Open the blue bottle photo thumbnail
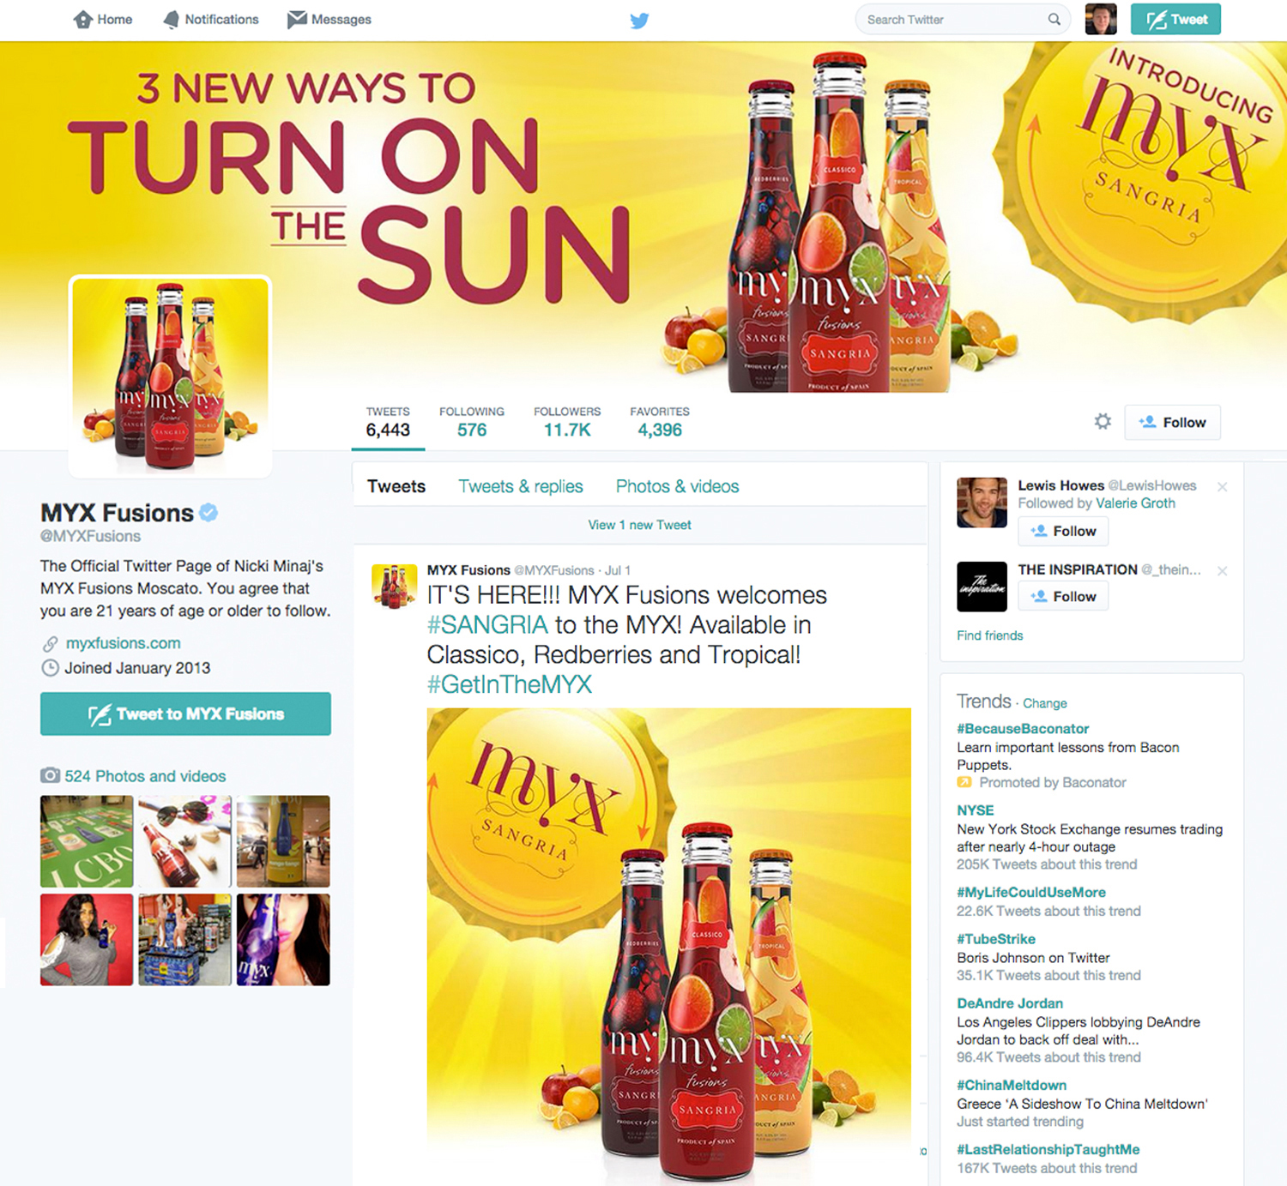Screen dimensions: 1287x1186 point(283,841)
